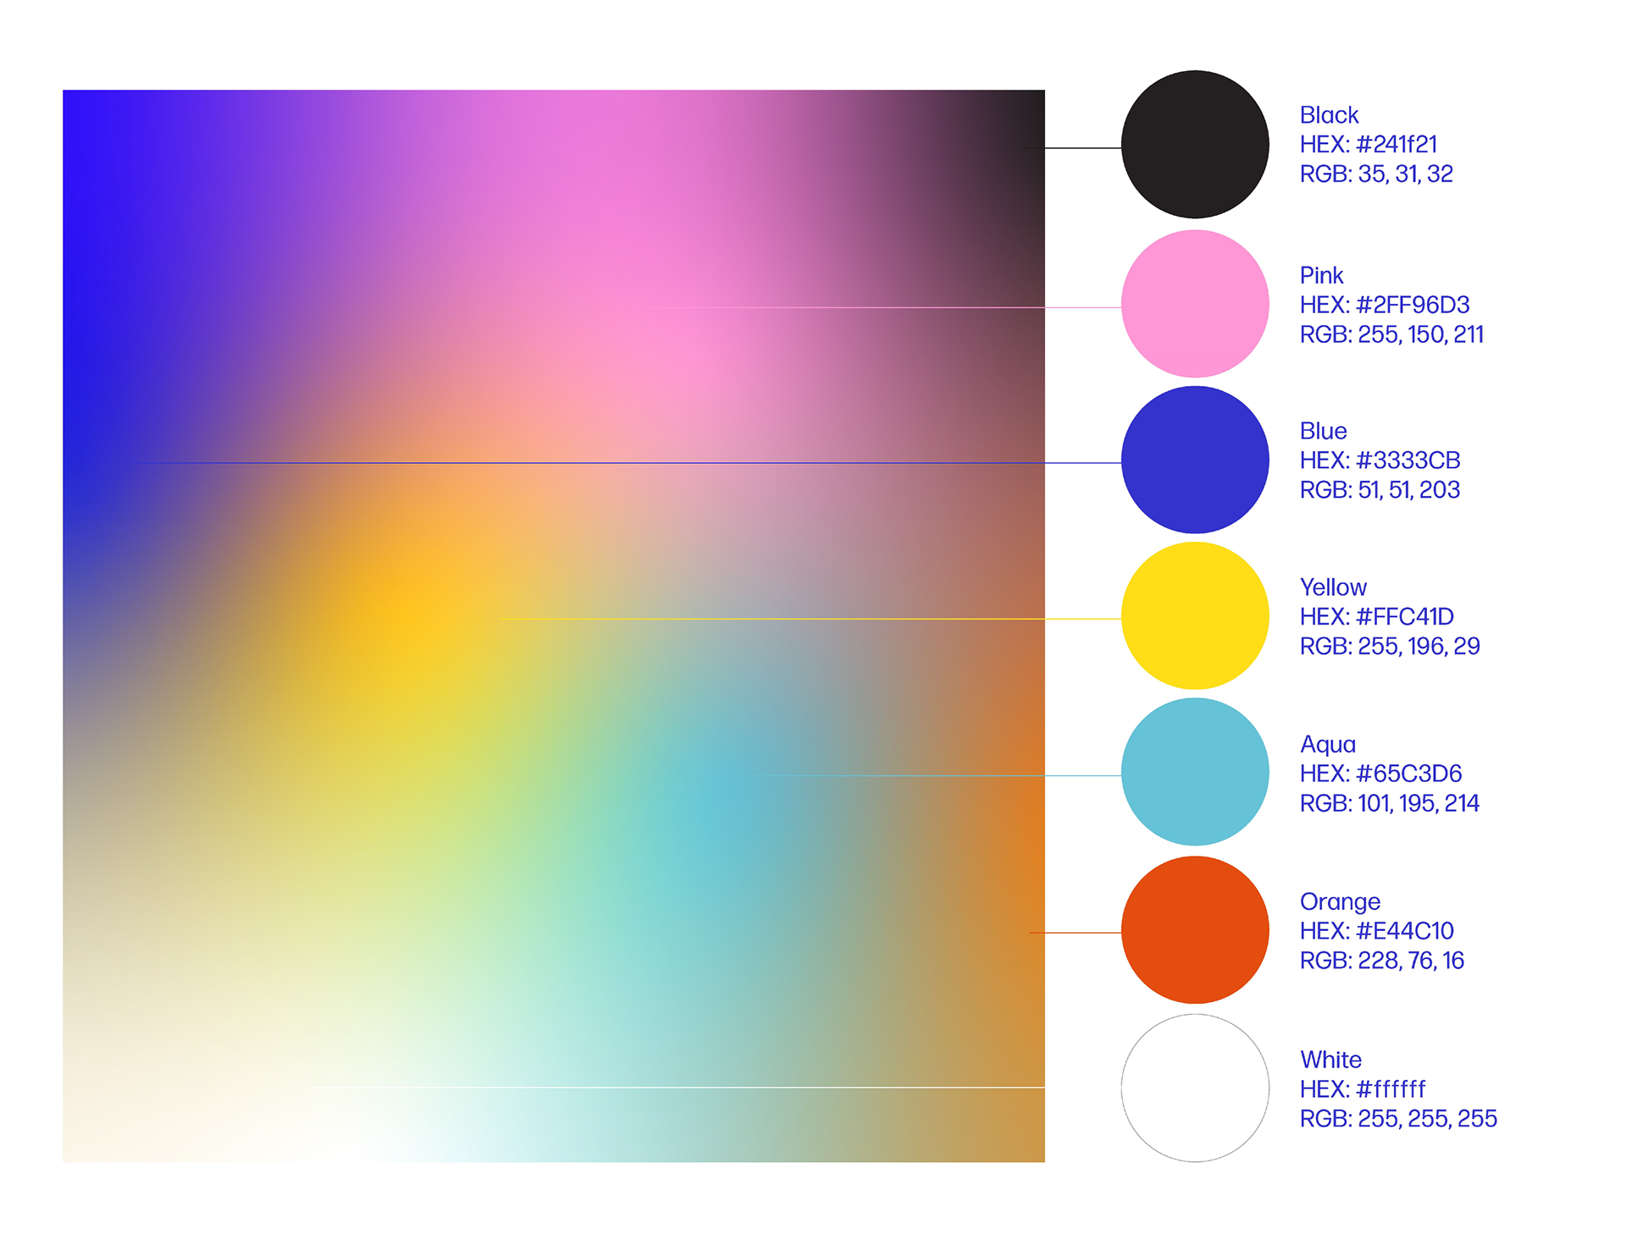Click the Black color circle
Screen dimensions: 1626x1256
click(x=1195, y=145)
